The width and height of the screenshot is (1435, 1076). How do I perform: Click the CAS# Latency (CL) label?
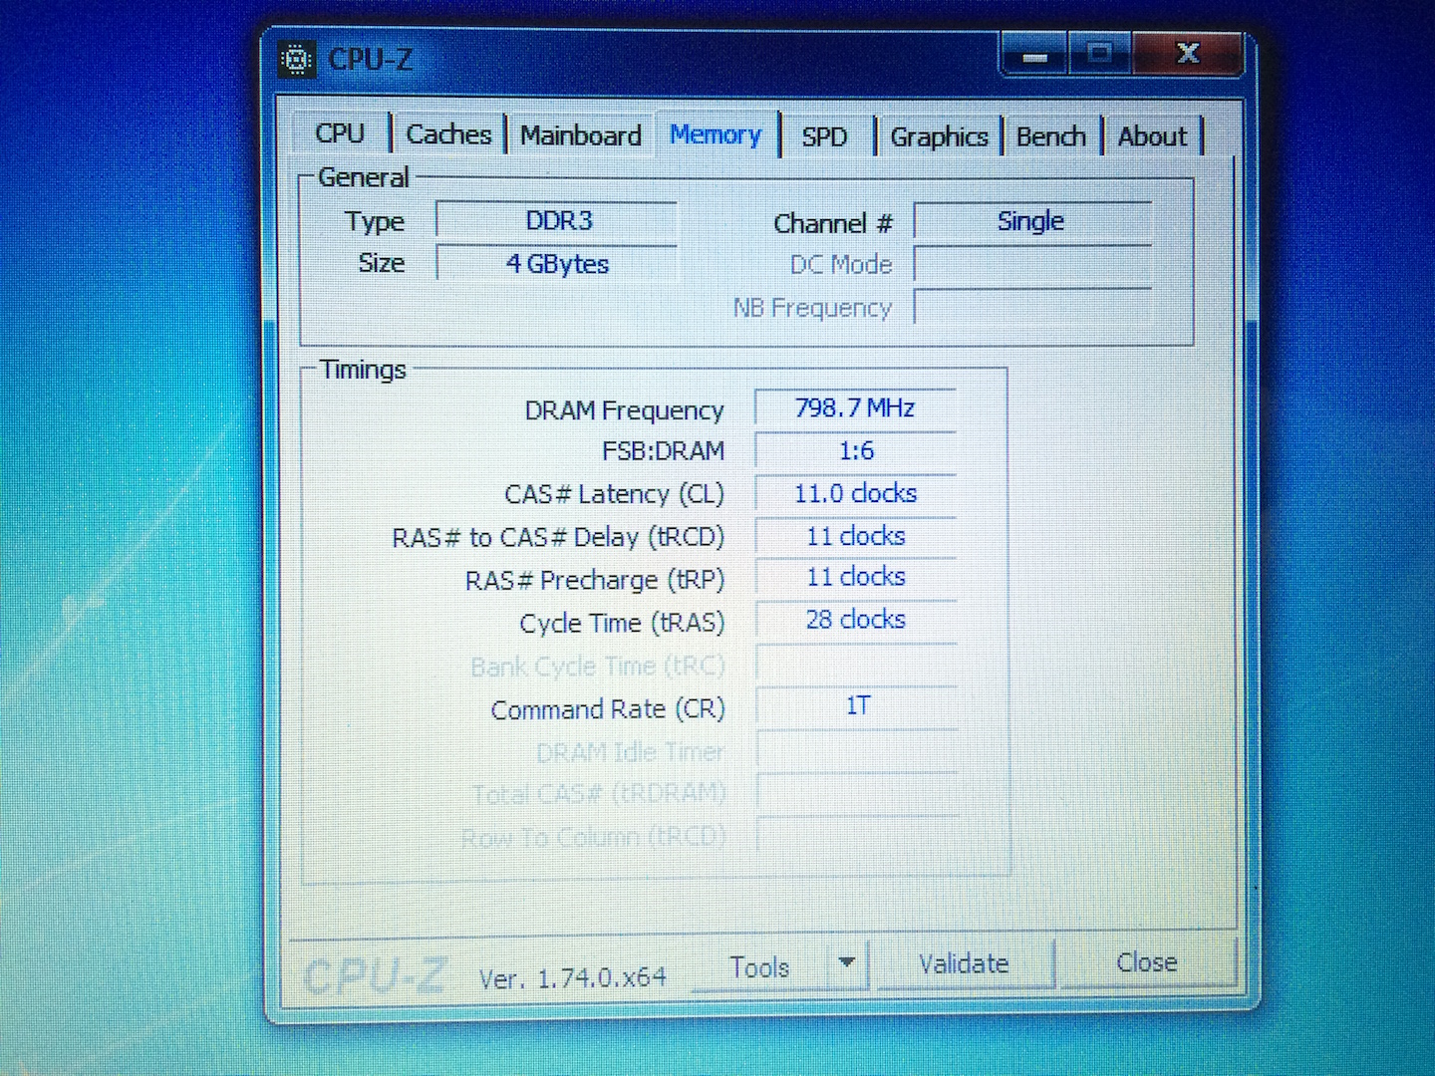tap(614, 494)
